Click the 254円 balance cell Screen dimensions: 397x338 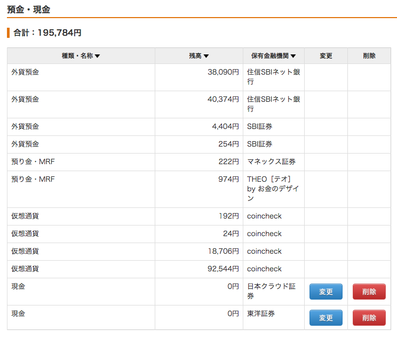(199, 144)
